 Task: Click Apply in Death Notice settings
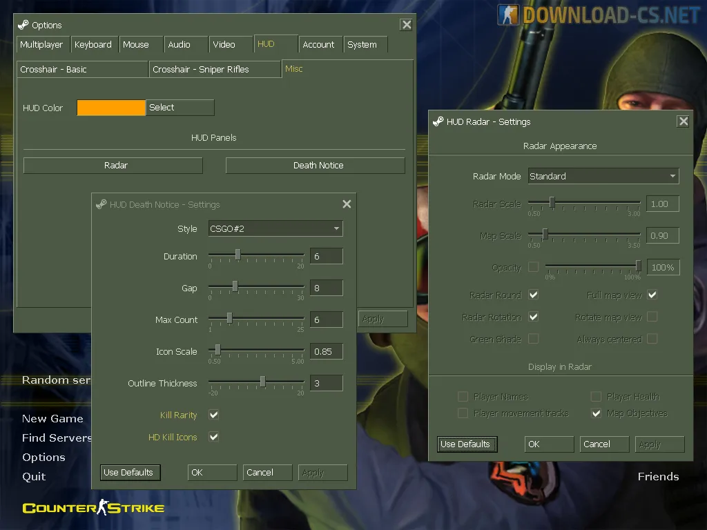pos(322,472)
